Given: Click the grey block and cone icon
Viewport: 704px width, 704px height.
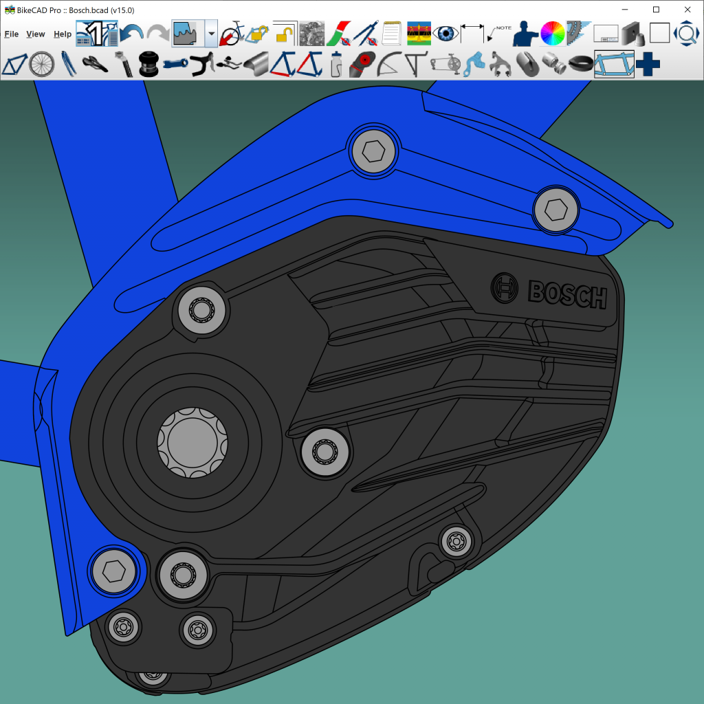Looking at the screenshot, I should click(x=633, y=34).
